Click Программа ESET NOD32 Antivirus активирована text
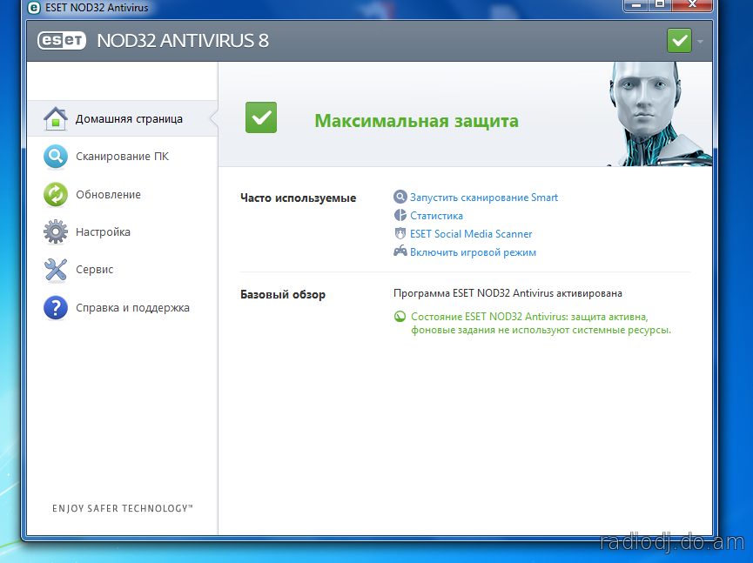The image size is (753, 563). click(508, 292)
